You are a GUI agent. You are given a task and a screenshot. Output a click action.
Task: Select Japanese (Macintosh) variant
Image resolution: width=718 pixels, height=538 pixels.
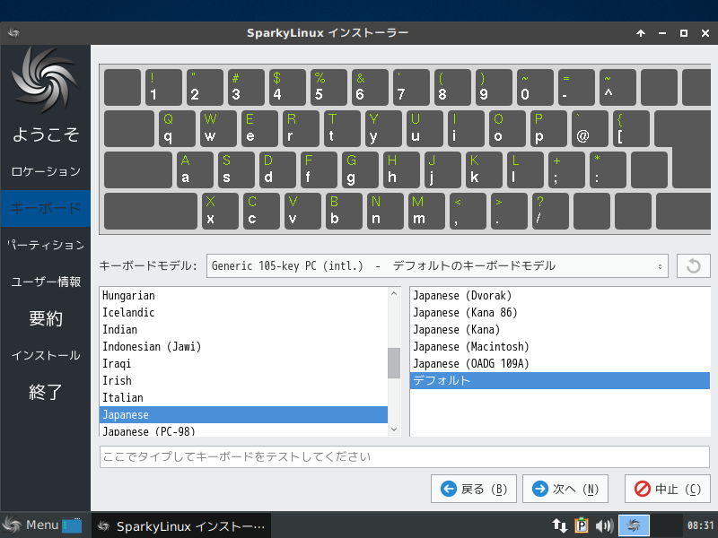pos(559,346)
